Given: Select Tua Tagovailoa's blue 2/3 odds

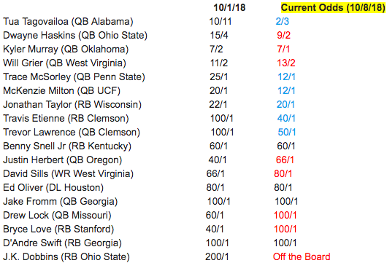Looking at the screenshot, I should coord(282,21).
